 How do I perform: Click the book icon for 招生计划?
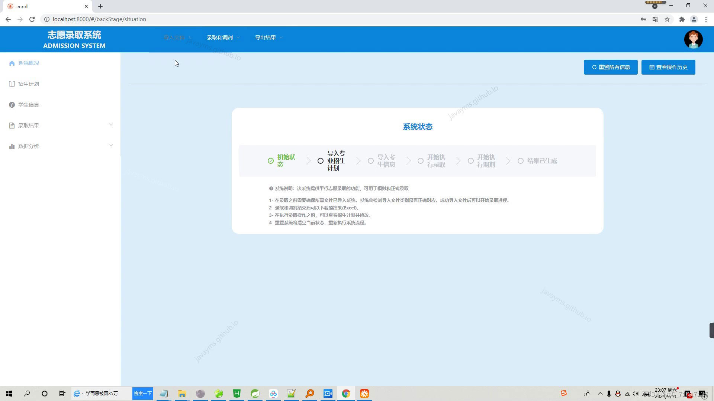point(12,84)
